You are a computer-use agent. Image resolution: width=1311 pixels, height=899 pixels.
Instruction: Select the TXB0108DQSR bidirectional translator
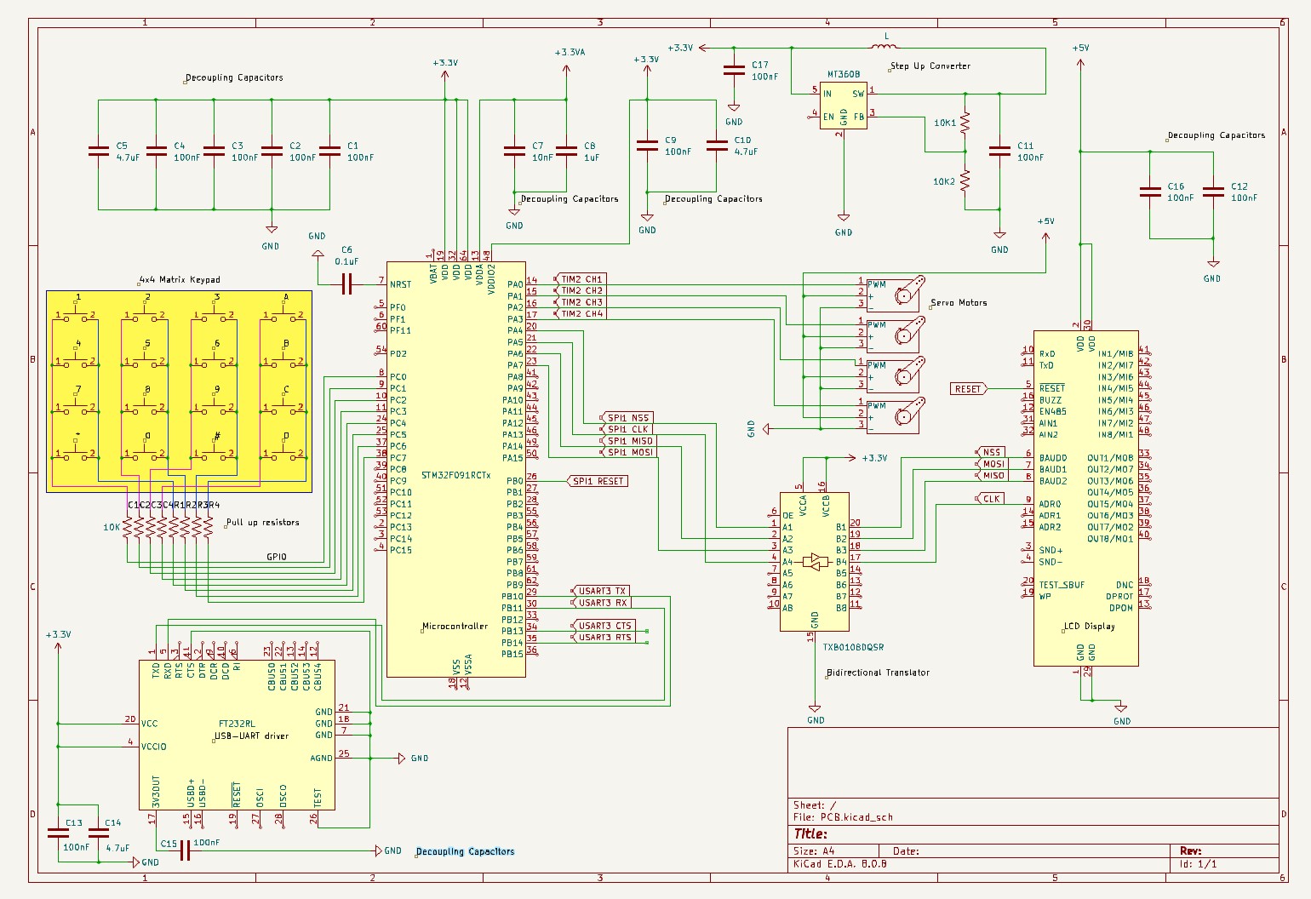(814, 562)
